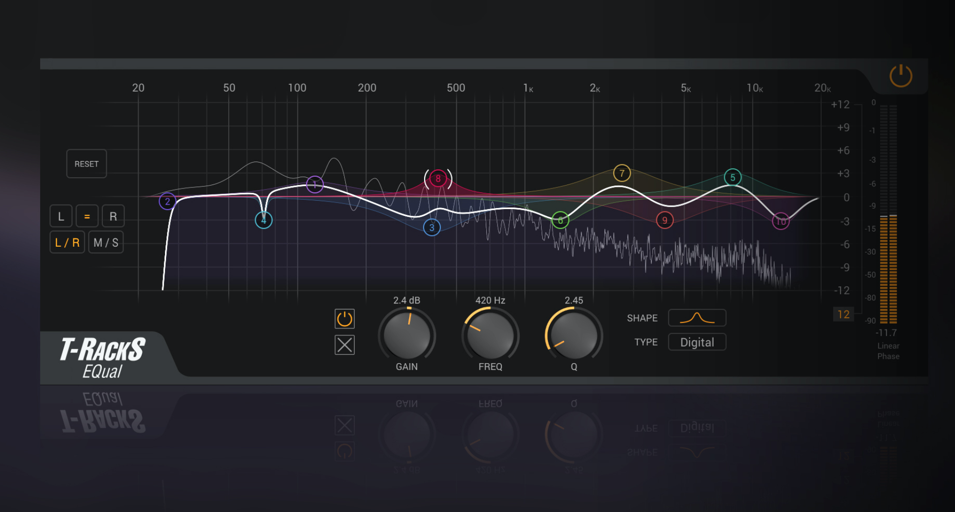The image size is (955, 512).
Task: Select EQ band node 9
Action: [665, 220]
